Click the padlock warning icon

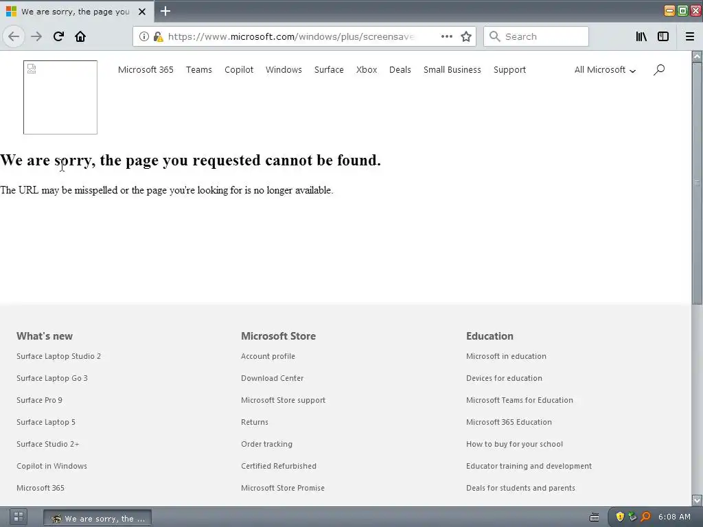[x=159, y=36]
